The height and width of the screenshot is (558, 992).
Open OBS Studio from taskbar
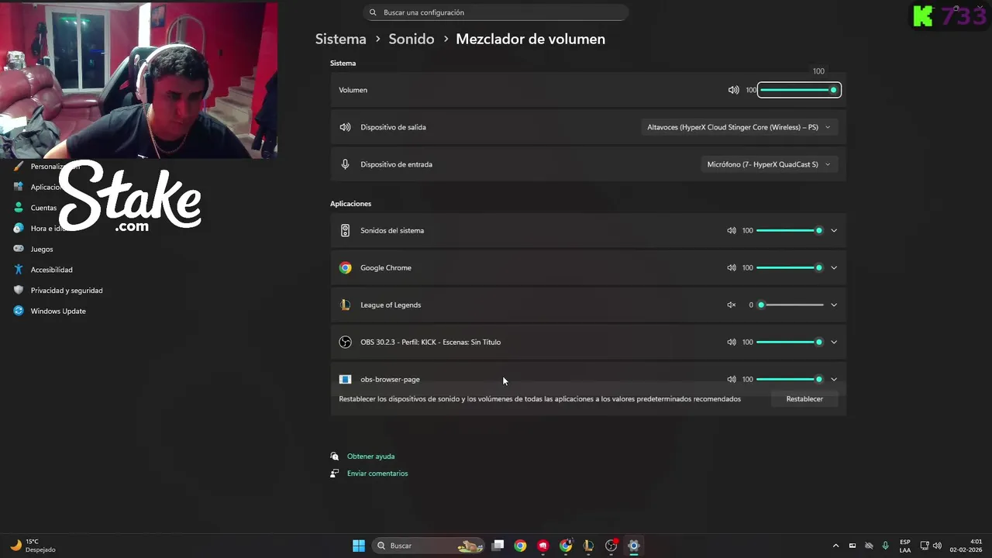611,546
